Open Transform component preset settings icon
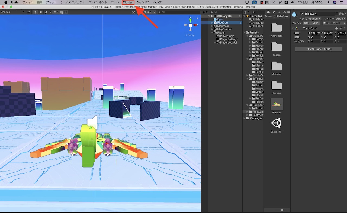 click(340, 28)
